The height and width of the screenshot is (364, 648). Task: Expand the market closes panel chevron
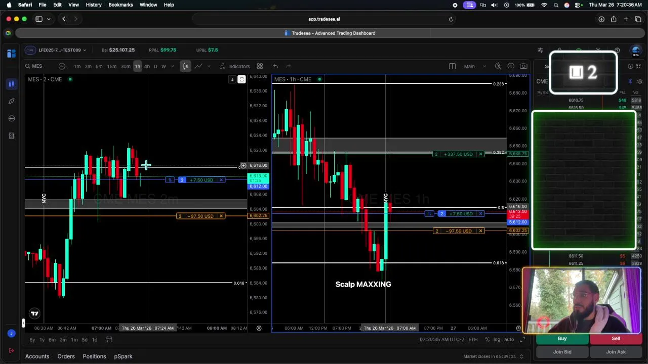click(x=521, y=356)
